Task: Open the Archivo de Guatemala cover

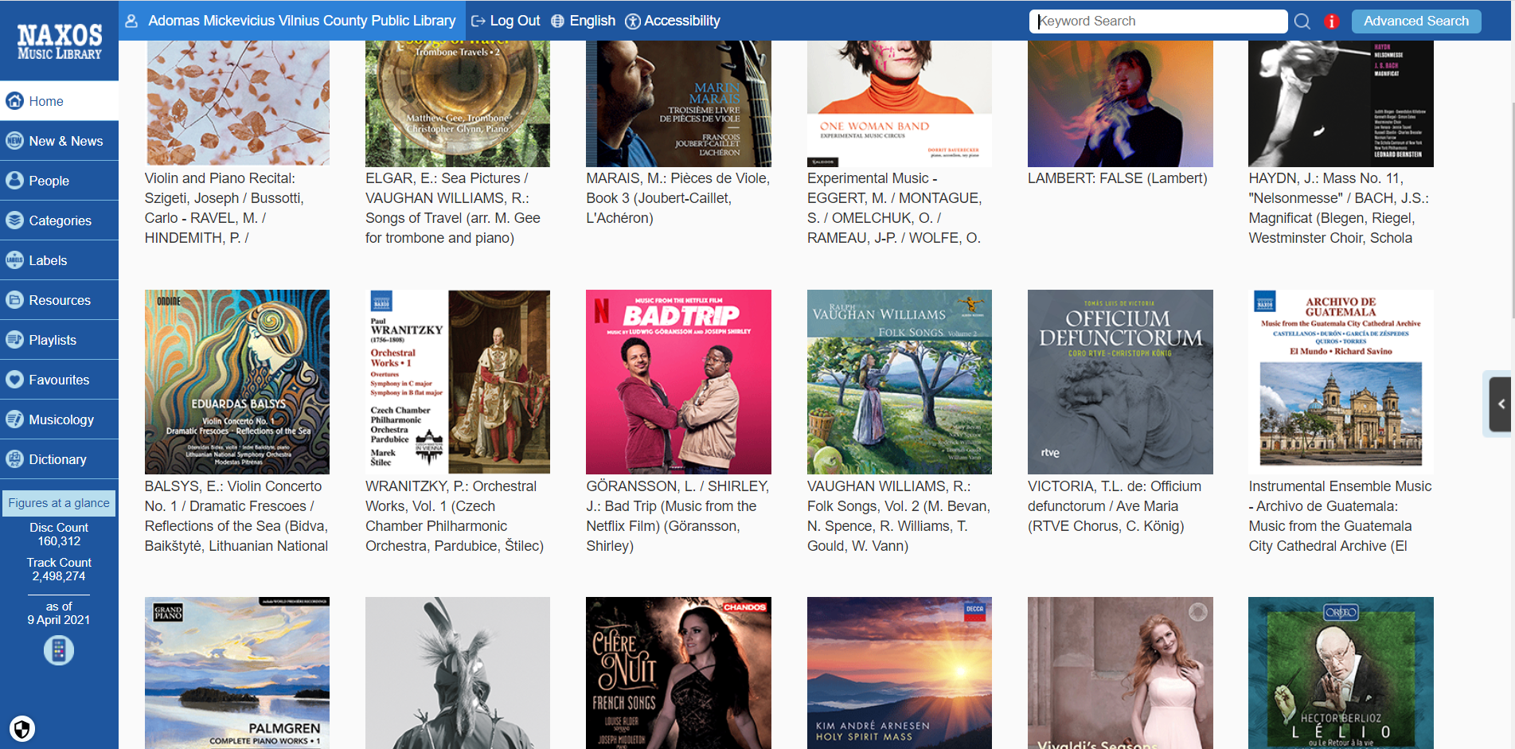Action: (x=1341, y=382)
